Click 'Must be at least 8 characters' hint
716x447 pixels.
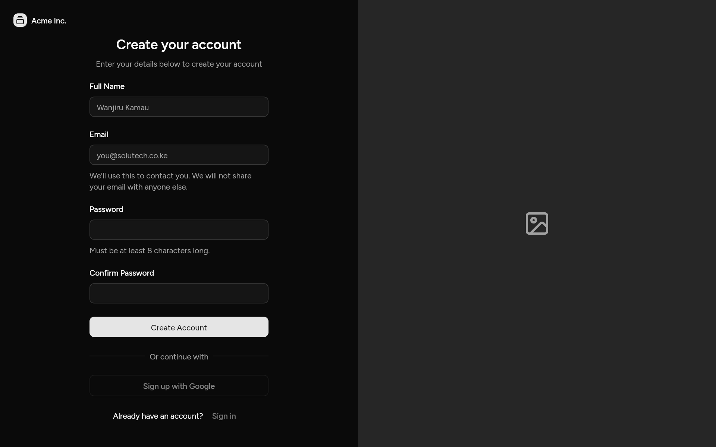pos(150,251)
